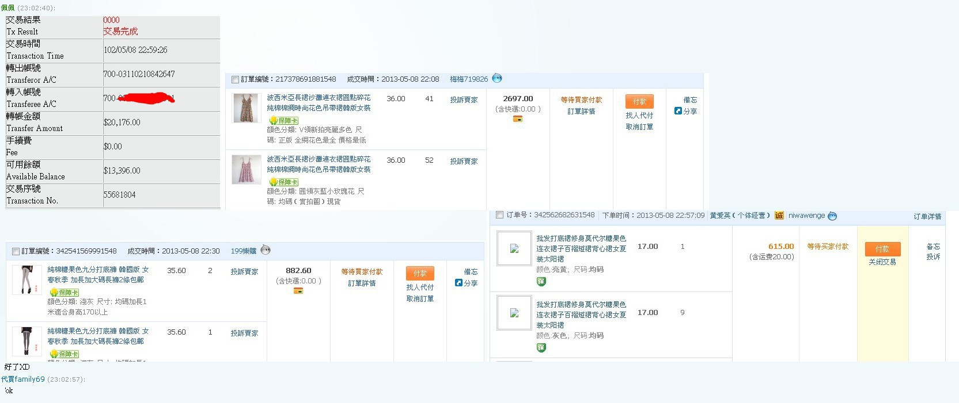Click card icon under 2697.00 total

518,119
